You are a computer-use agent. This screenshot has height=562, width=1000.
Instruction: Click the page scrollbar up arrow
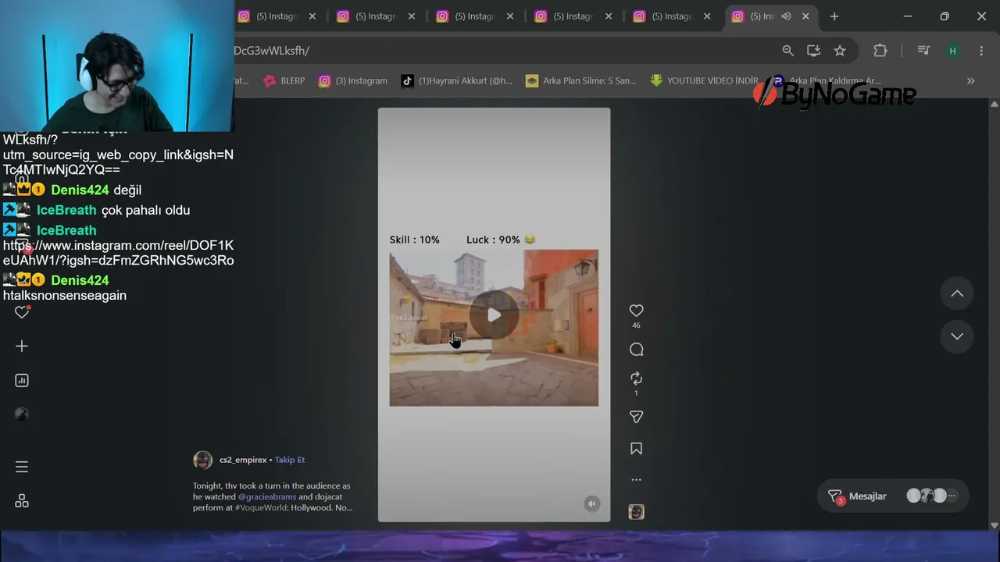coord(994,104)
